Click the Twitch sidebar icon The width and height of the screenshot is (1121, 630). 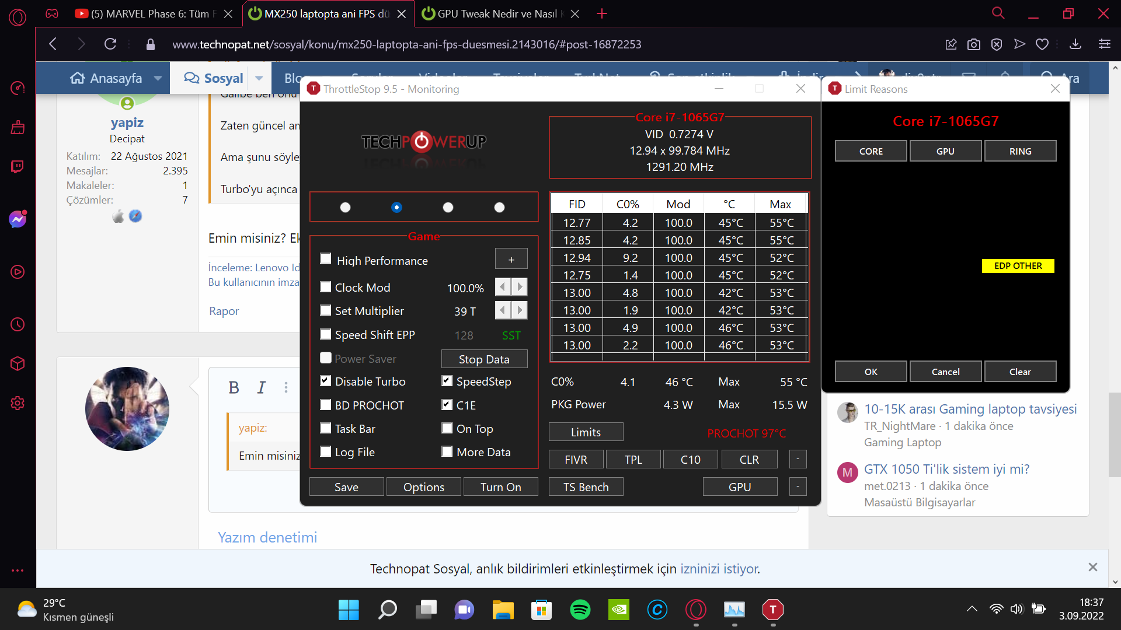click(x=18, y=167)
